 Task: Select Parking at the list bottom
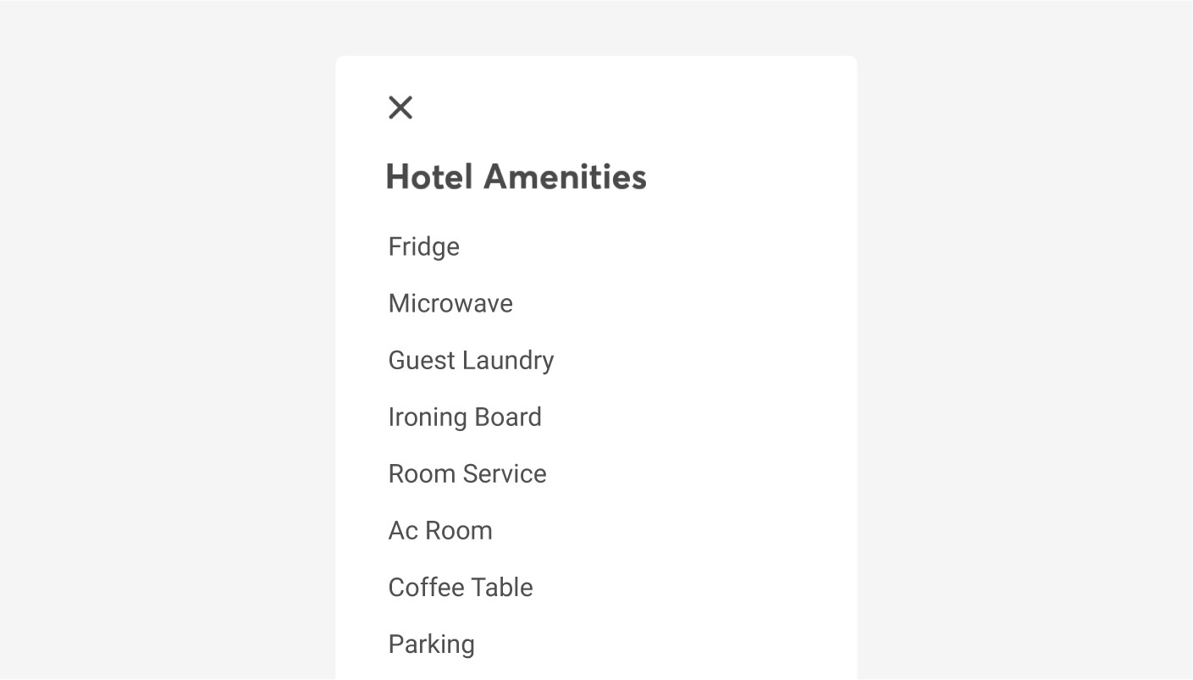coord(431,644)
